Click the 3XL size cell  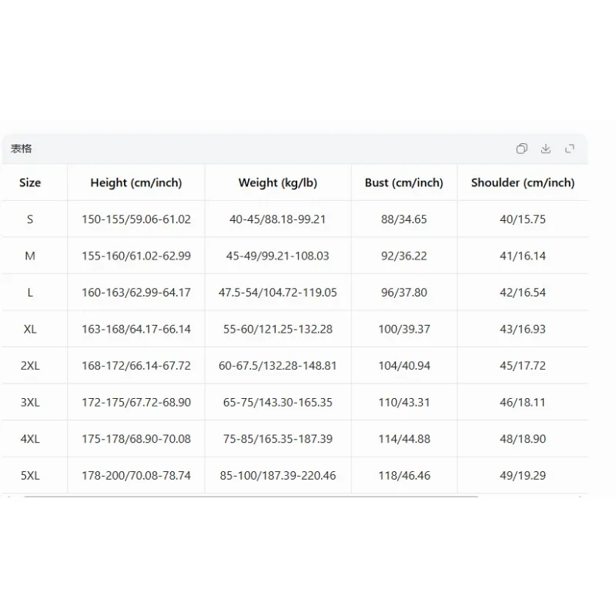pyautogui.click(x=30, y=402)
